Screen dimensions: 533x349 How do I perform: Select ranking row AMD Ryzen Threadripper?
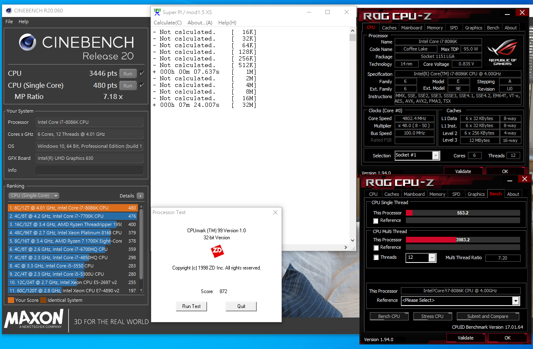[x=73, y=224]
